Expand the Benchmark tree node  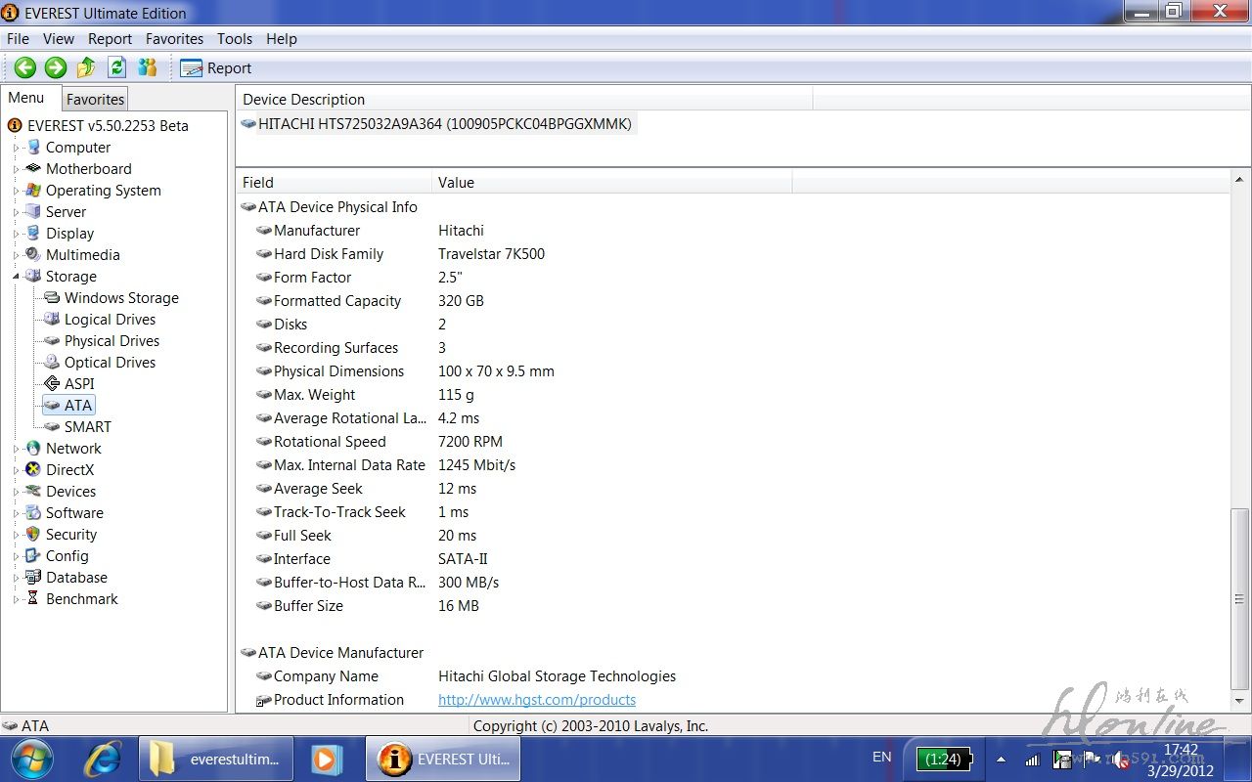17,599
